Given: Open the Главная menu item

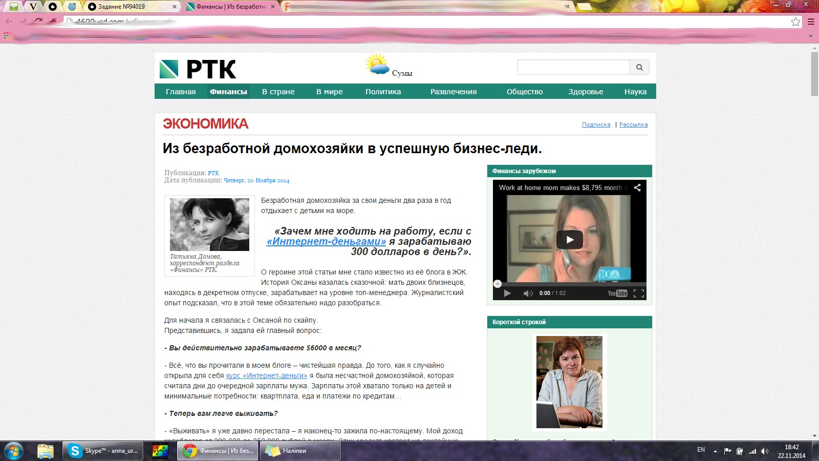Looking at the screenshot, I should click(181, 92).
